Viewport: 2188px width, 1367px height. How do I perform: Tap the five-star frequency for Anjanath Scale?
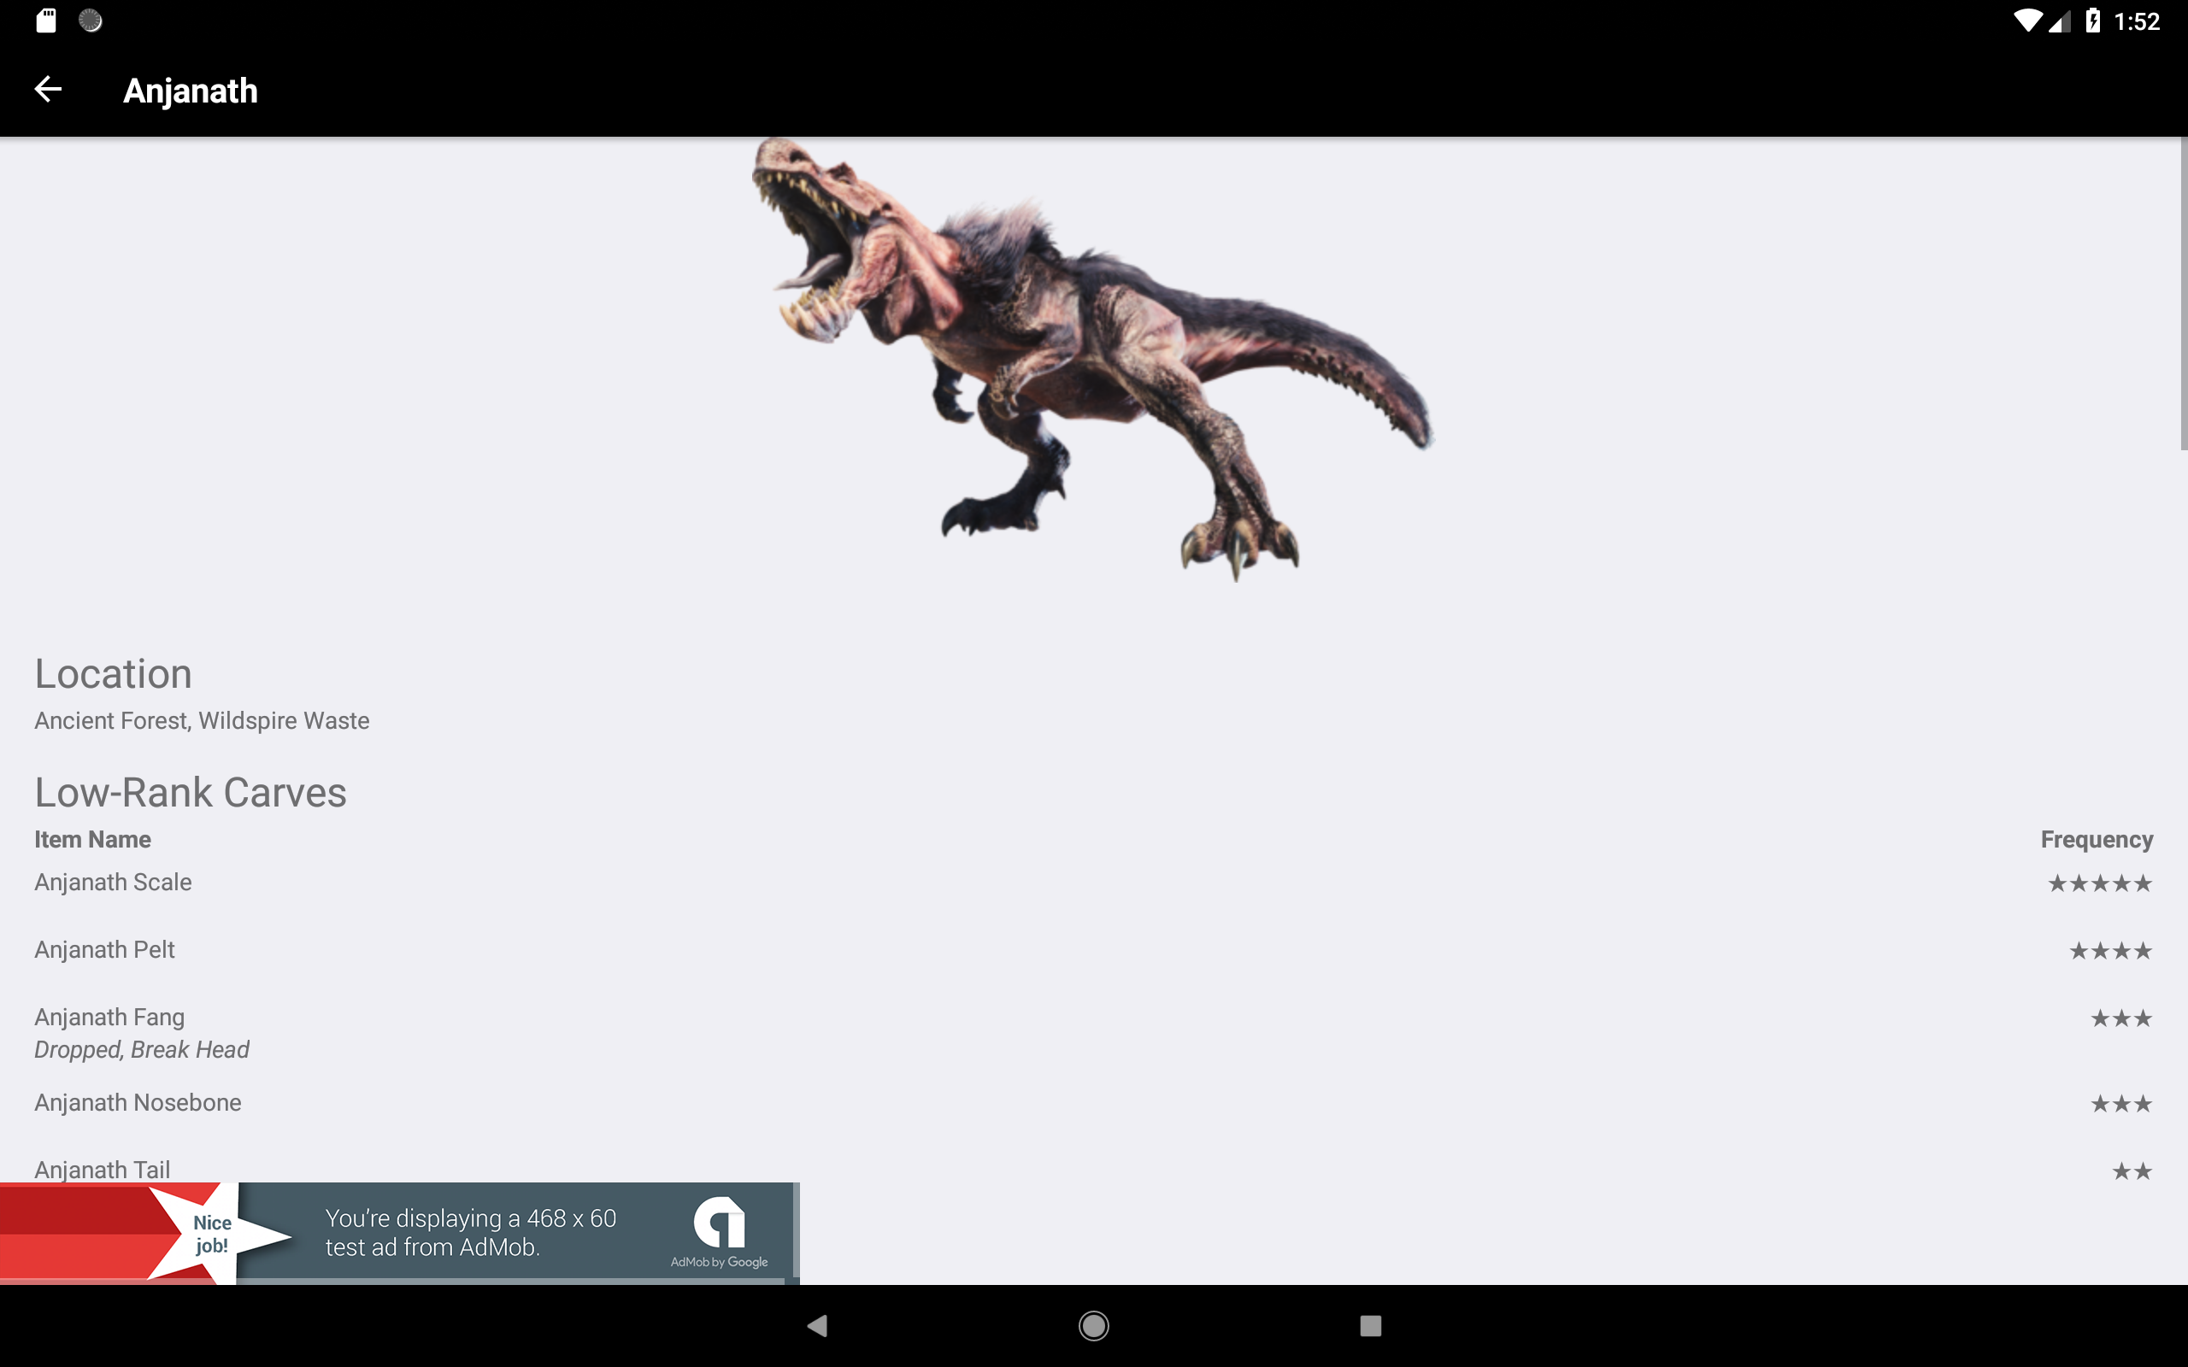(2099, 883)
